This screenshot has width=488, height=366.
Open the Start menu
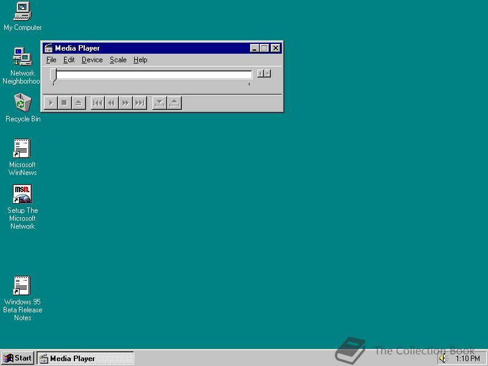coord(18,358)
